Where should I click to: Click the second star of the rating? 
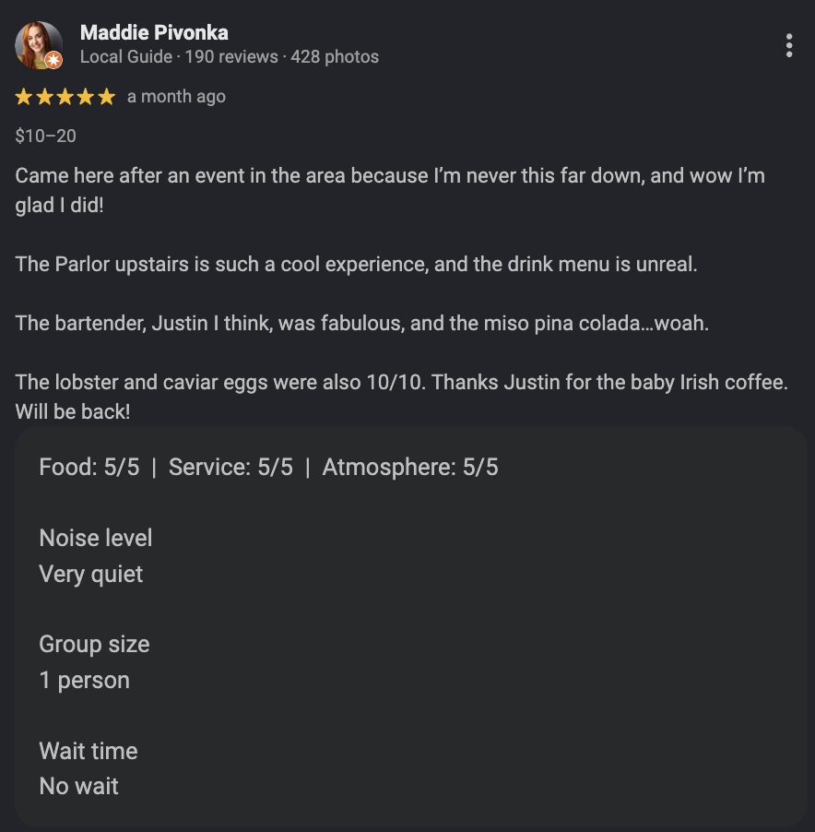point(43,95)
